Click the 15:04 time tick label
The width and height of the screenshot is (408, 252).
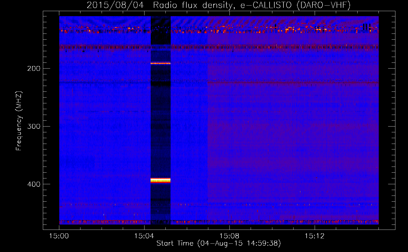144,236
